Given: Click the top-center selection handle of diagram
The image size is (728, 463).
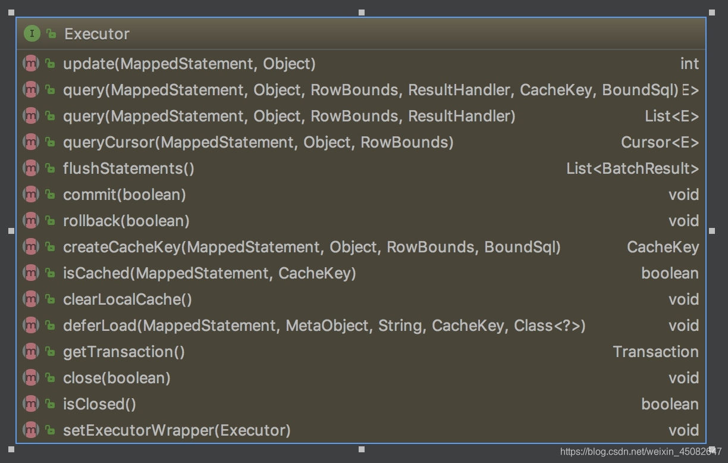Looking at the screenshot, I should pyautogui.click(x=361, y=12).
